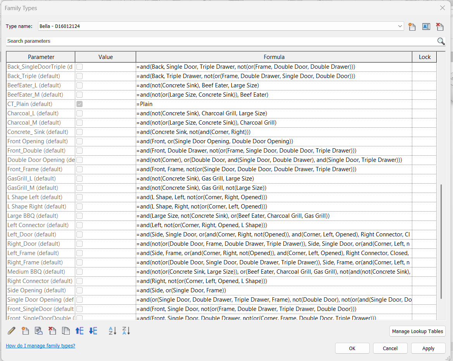
Task: Sort parameters in ascending A-Z order
Action: (x=112, y=331)
